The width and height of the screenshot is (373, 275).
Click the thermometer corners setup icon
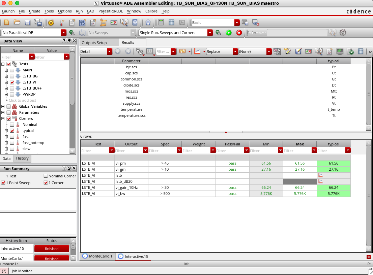click(62, 23)
